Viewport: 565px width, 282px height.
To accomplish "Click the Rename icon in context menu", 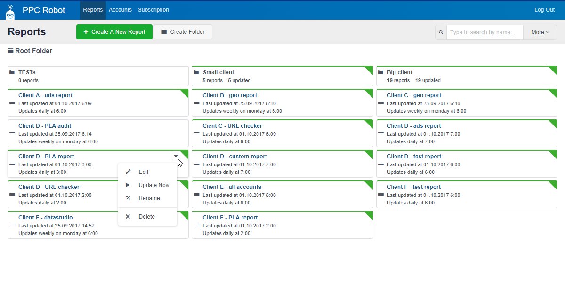I will (128, 198).
